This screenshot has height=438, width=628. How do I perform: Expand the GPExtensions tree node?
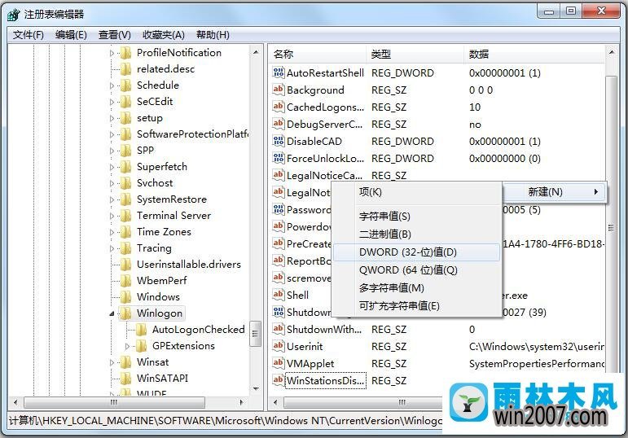coord(127,346)
